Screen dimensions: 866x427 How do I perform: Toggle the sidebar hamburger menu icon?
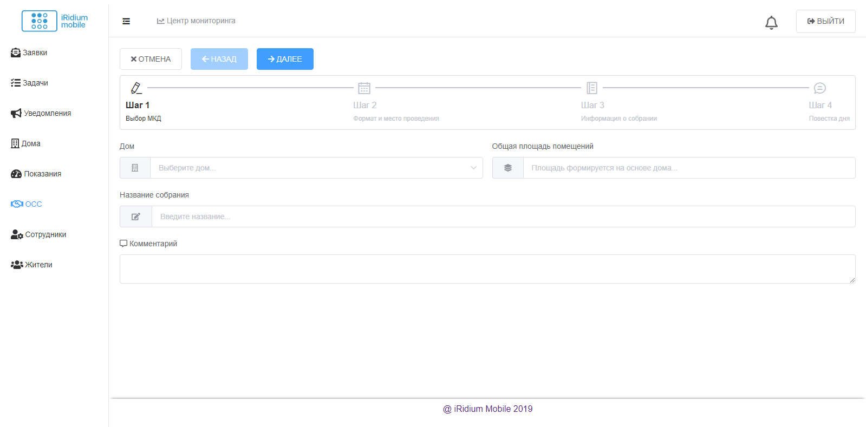126,21
